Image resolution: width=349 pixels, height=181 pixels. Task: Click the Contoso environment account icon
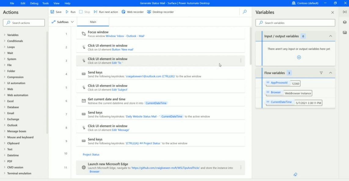tap(294, 3)
